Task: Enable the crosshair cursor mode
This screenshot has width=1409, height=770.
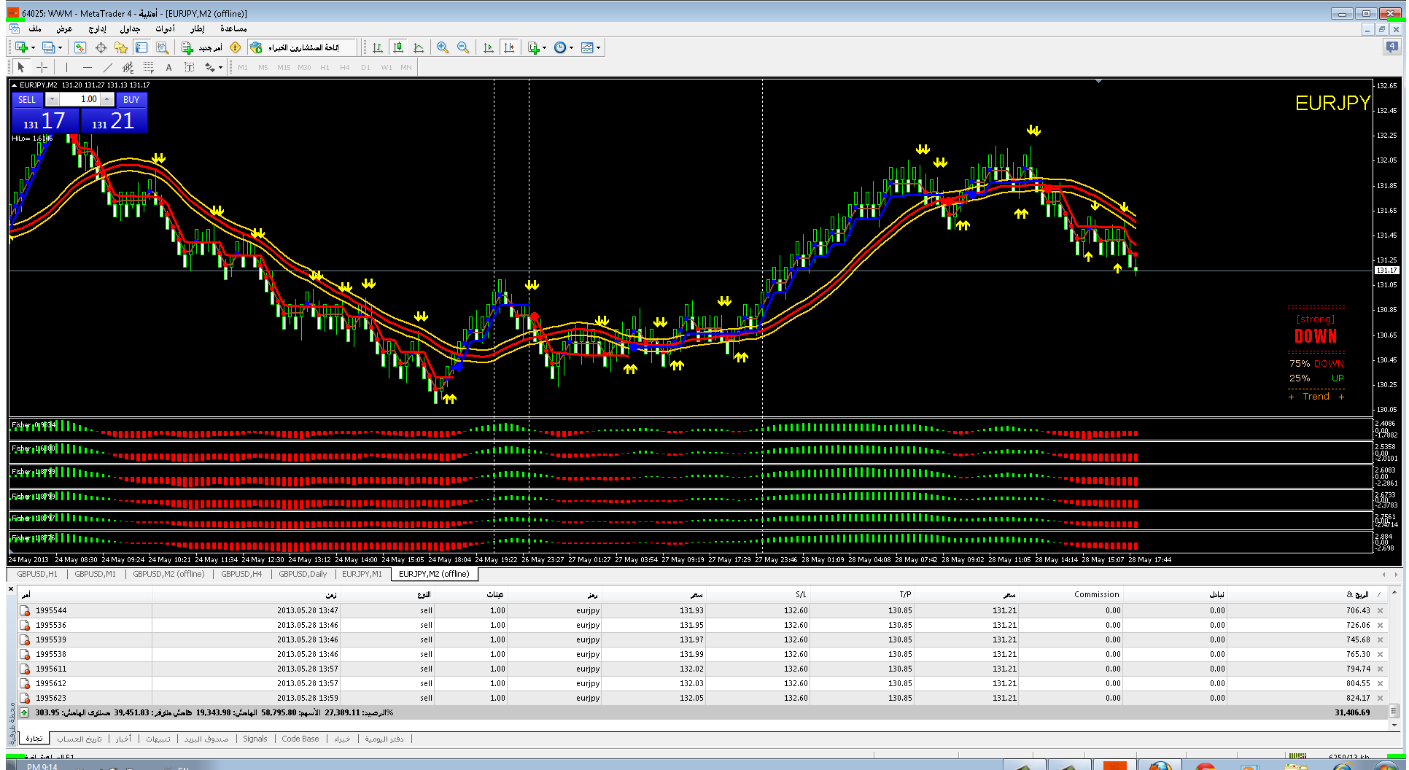Action: pyautogui.click(x=42, y=67)
